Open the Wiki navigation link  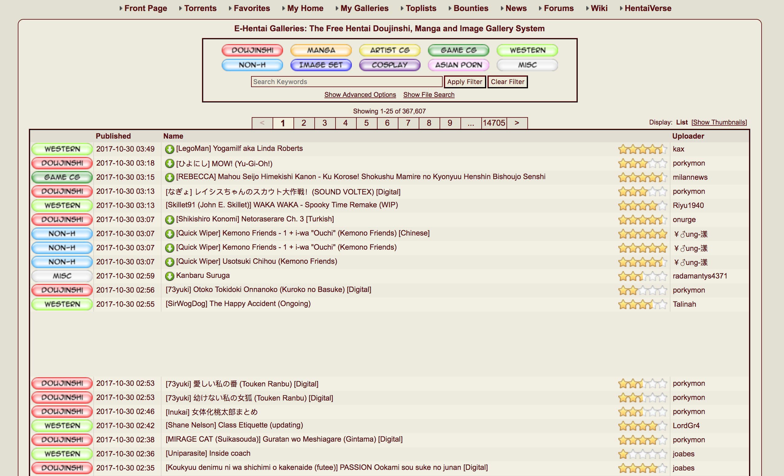click(599, 8)
